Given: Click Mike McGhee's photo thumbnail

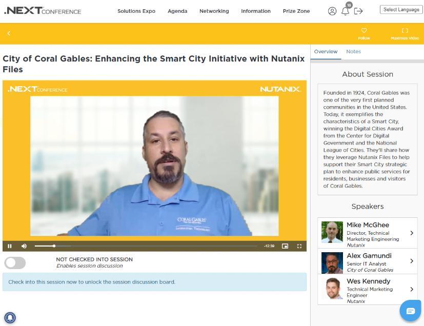Looking at the screenshot, I should point(332,232).
